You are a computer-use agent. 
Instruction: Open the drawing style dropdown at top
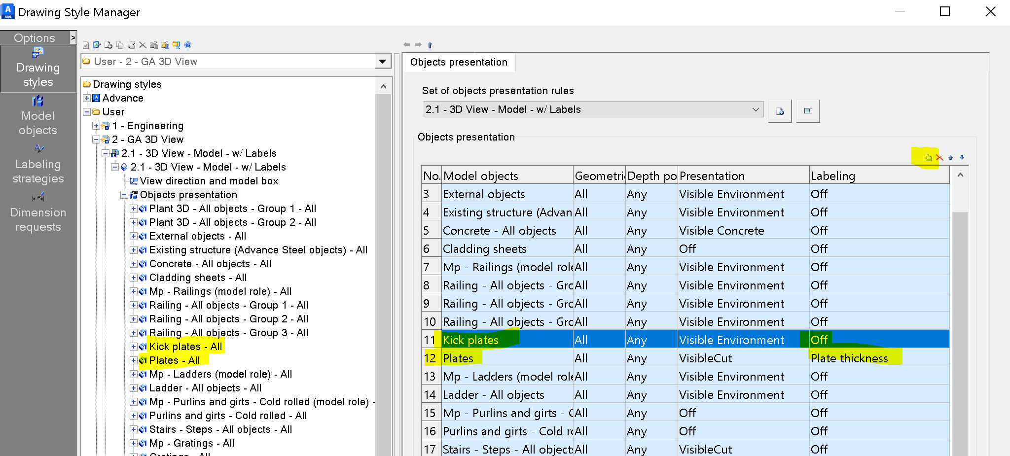(383, 61)
